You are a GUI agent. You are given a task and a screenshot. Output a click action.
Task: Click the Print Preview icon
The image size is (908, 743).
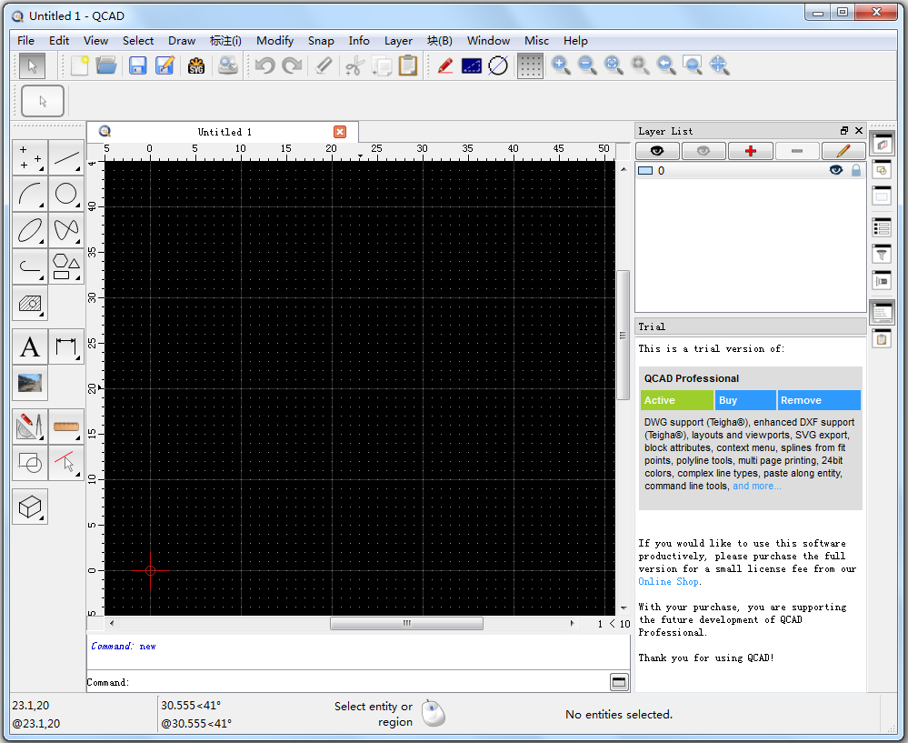pyautogui.click(x=227, y=65)
